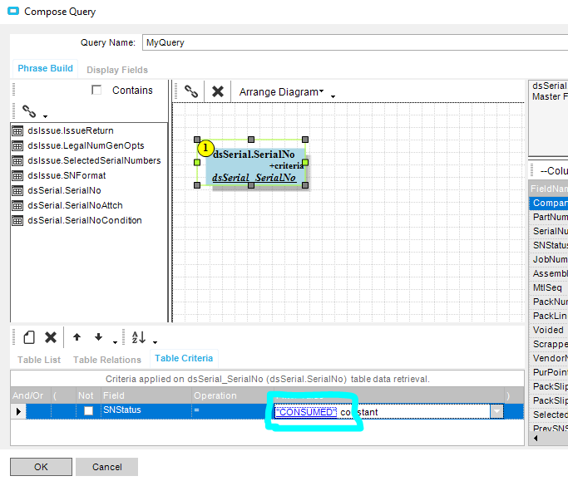Open the Arrange Diagram dropdown
The image size is (568, 481).
click(281, 92)
